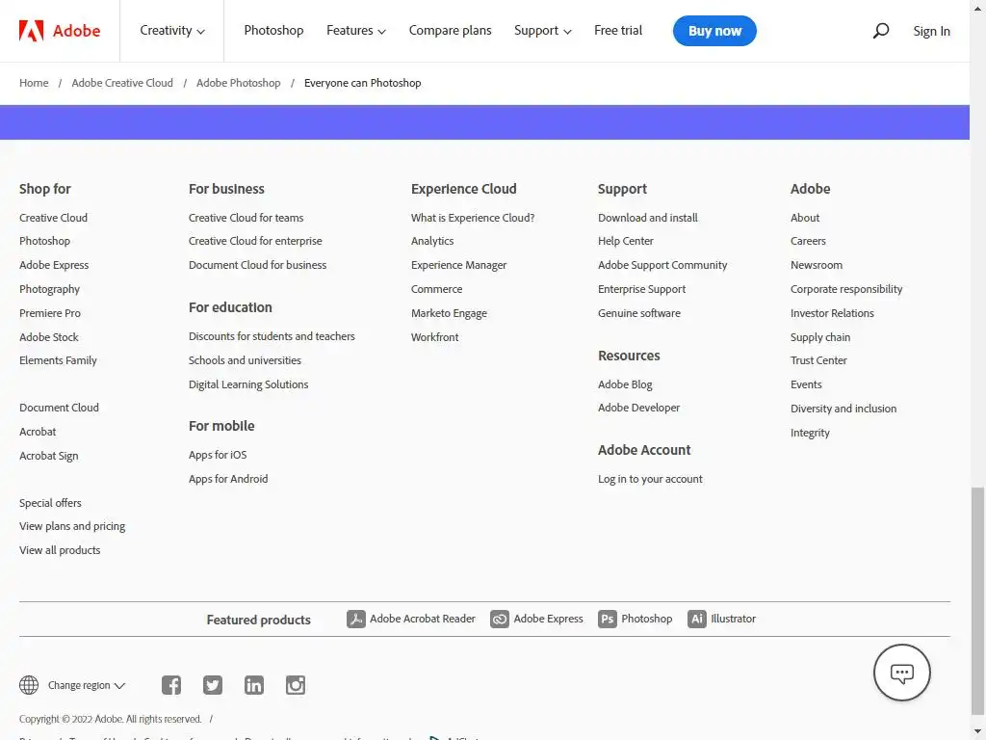Open the Elements Family link
The image size is (986, 740).
tap(58, 360)
